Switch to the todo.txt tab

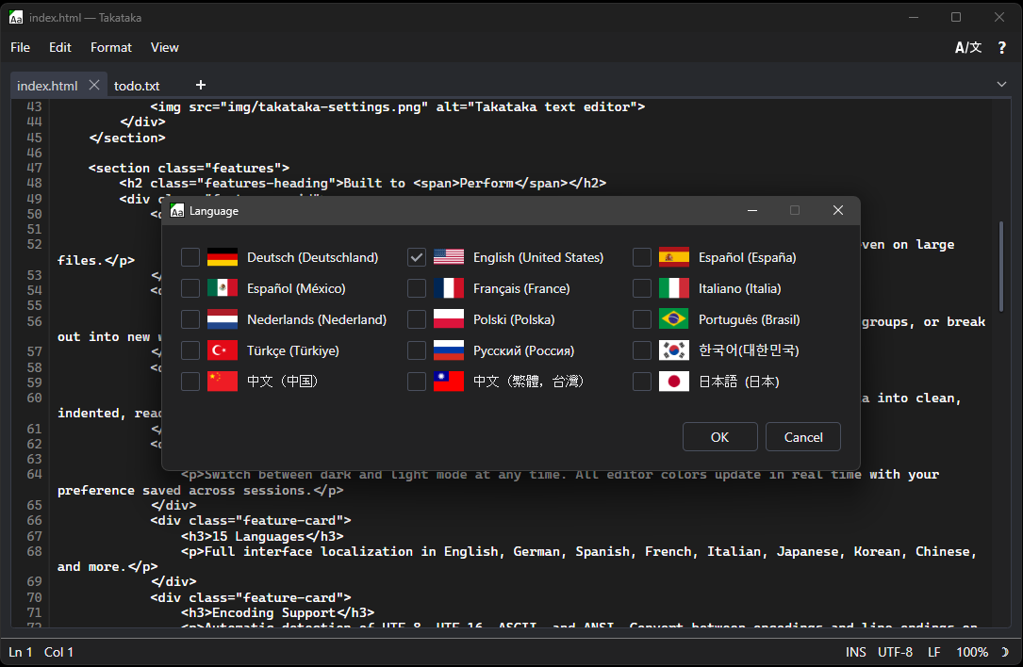[x=137, y=86]
